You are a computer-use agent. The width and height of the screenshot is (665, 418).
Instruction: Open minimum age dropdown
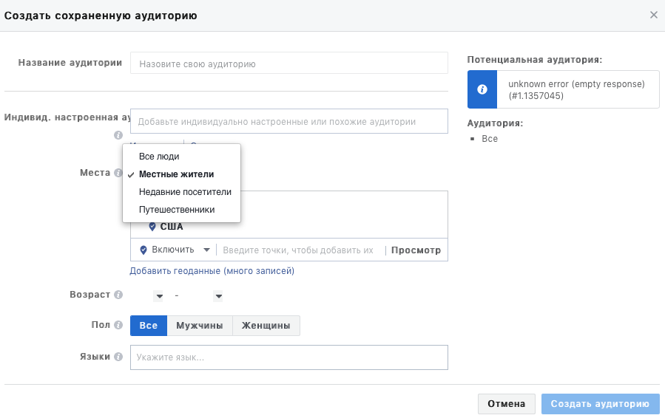coord(158,296)
